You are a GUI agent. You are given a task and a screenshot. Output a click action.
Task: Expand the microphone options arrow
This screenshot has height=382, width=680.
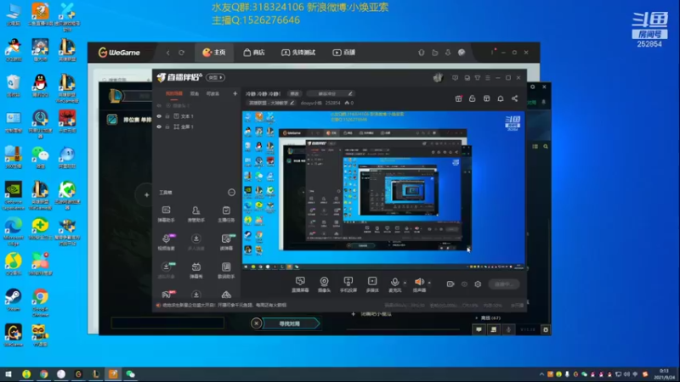click(405, 283)
